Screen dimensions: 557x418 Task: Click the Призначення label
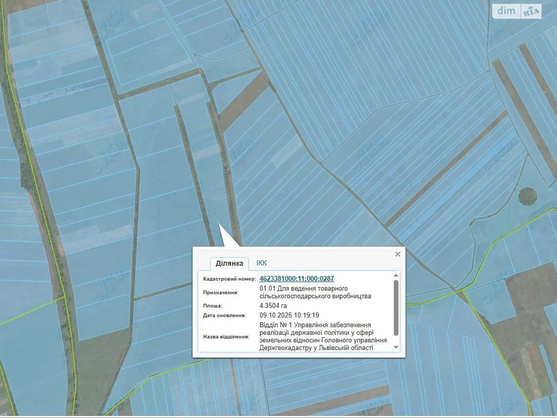click(x=221, y=293)
